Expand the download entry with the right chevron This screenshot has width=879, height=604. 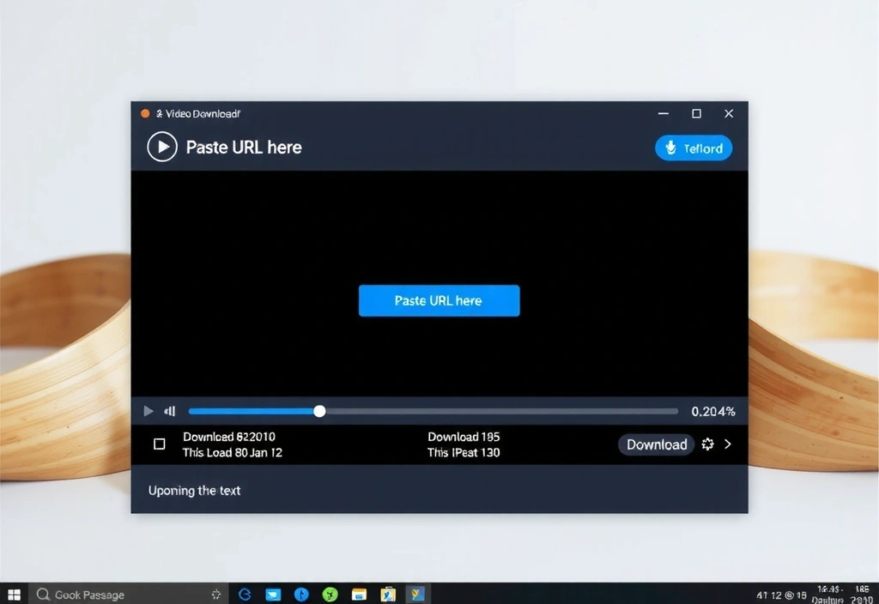pos(728,444)
